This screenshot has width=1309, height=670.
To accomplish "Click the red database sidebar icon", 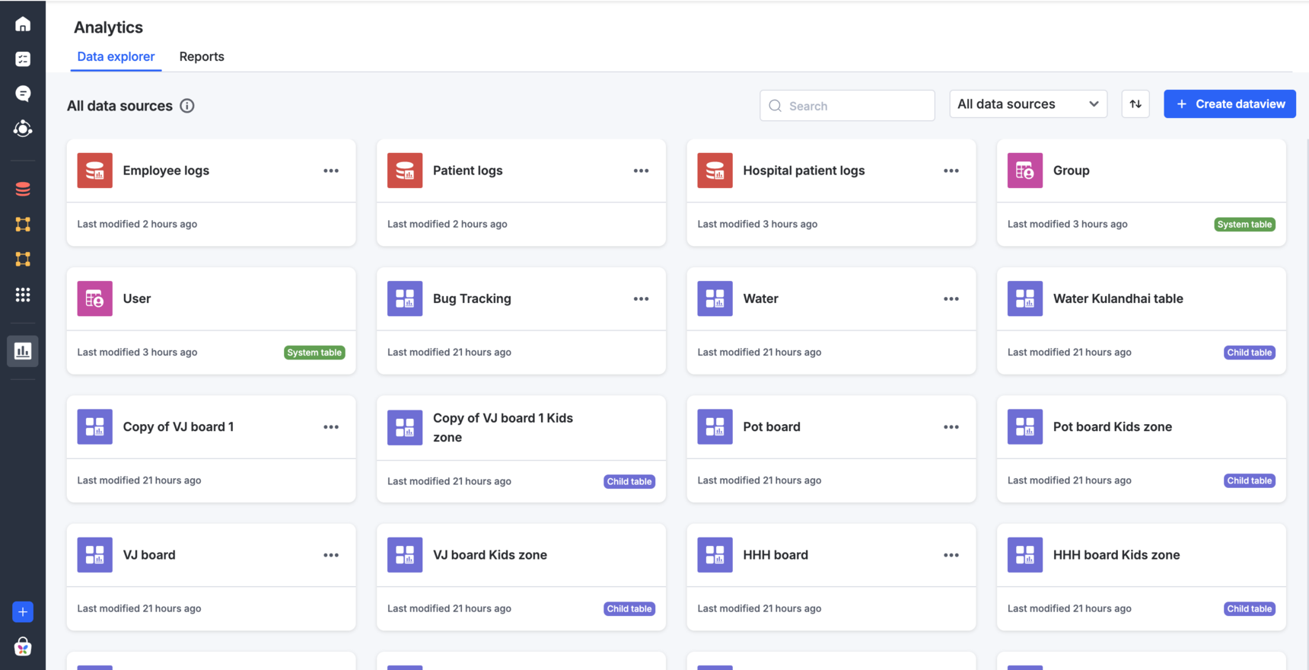I will tap(23, 189).
